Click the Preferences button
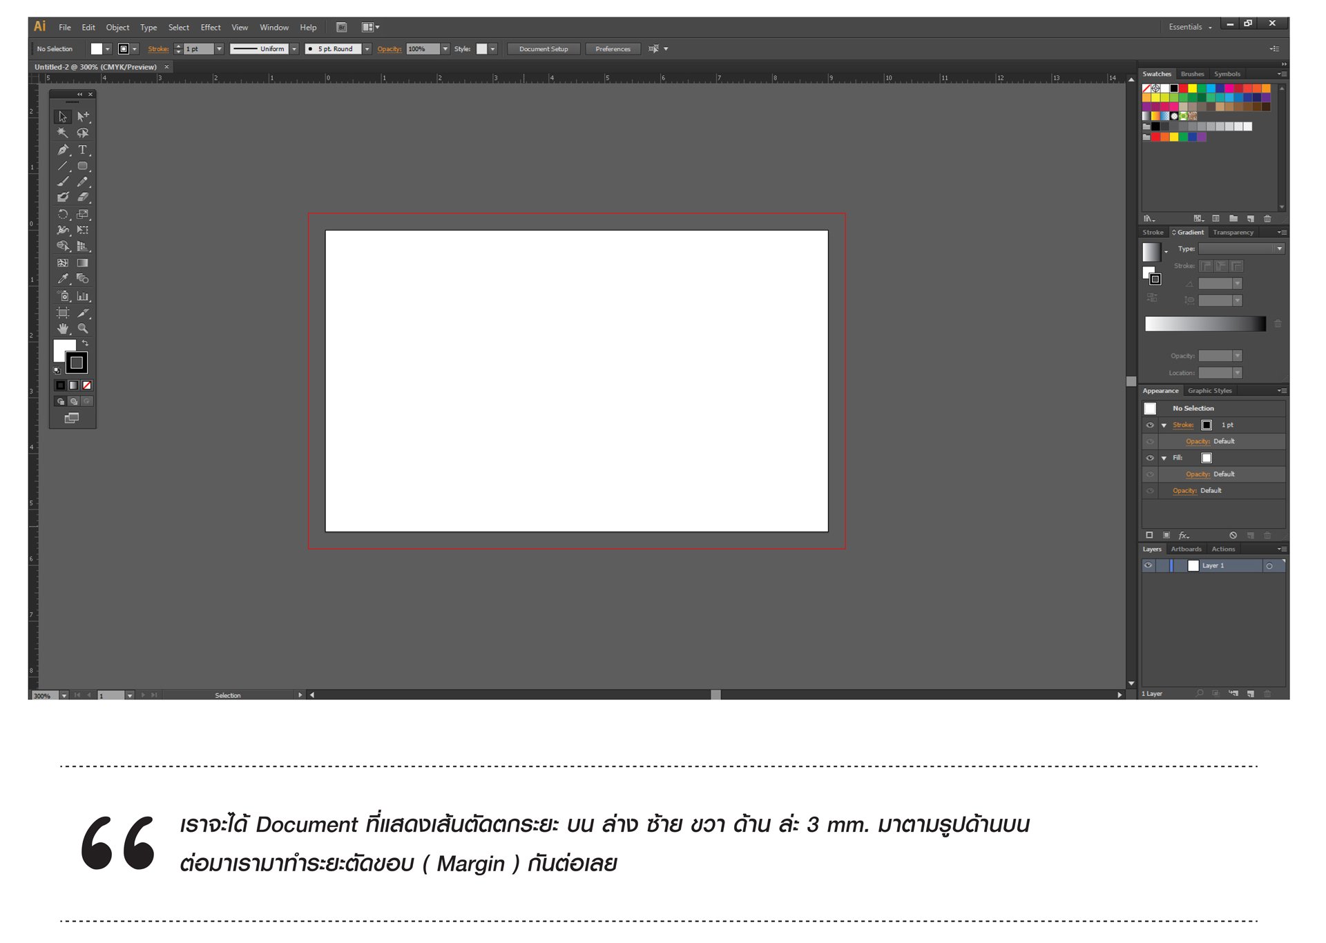The image size is (1326, 943). tap(613, 49)
